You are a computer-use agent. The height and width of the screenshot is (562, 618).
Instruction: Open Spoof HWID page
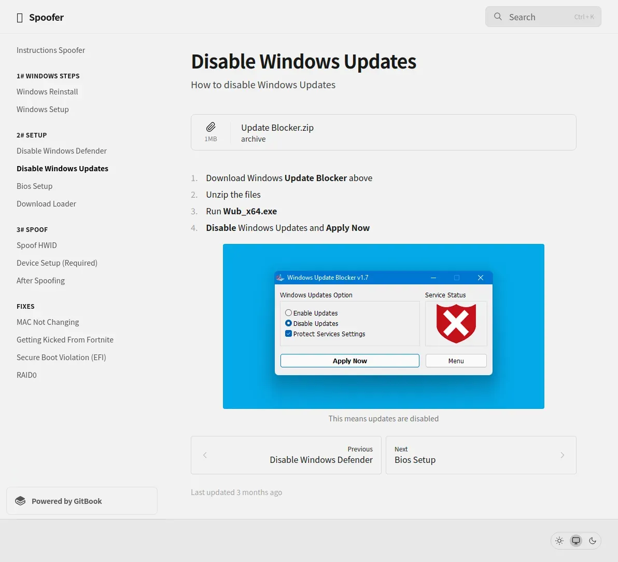[x=37, y=245]
